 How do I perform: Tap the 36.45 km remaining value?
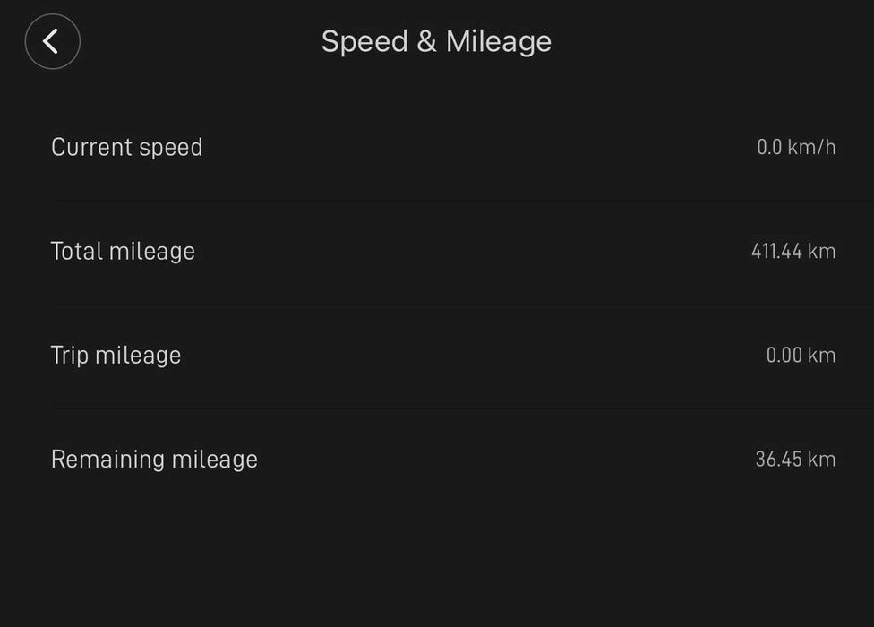point(795,459)
